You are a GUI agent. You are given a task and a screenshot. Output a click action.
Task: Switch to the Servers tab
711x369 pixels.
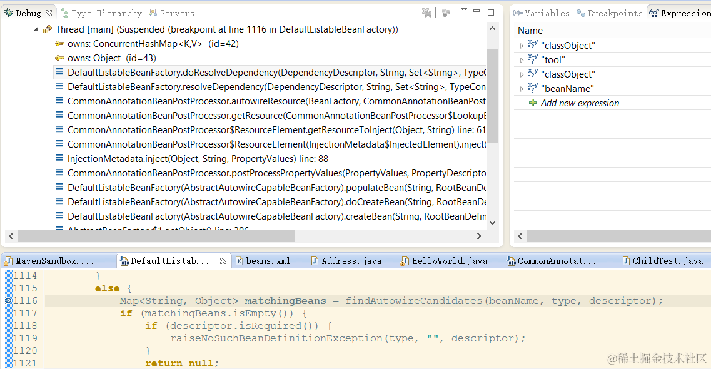[x=172, y=13]
